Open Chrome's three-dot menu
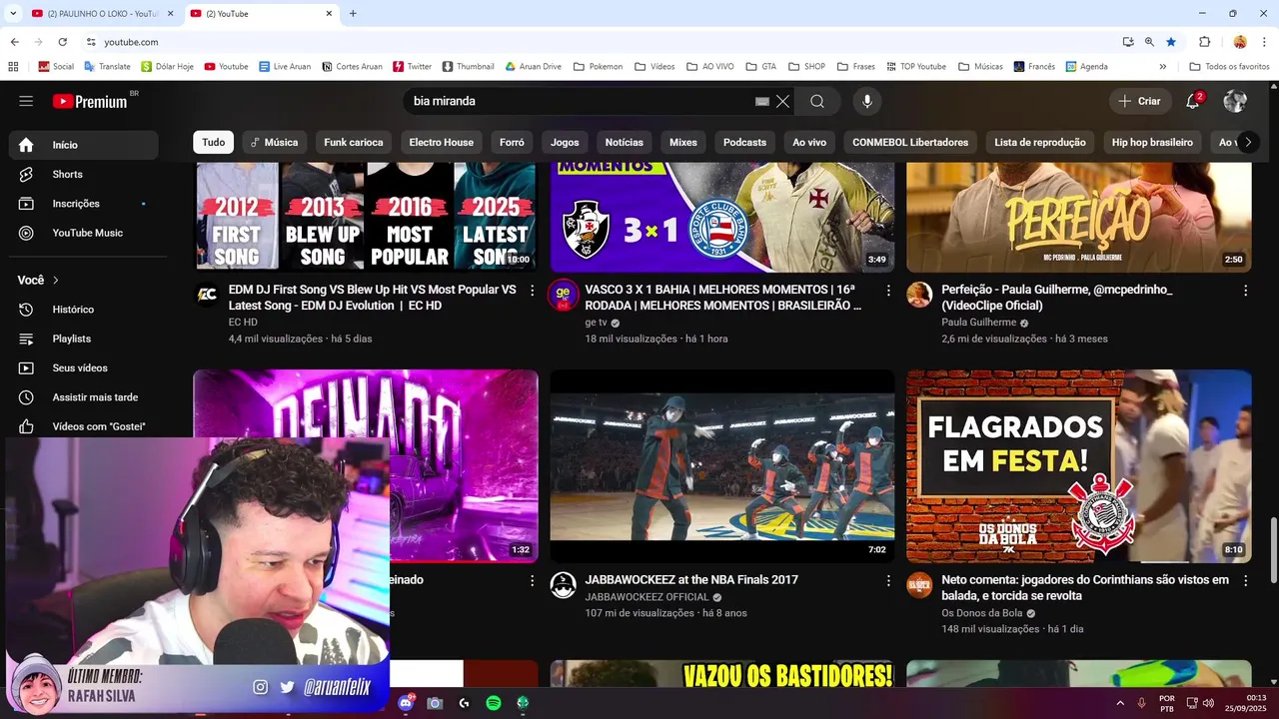Viewport: 1279px width, 719px height. [x=1264, y=42]
